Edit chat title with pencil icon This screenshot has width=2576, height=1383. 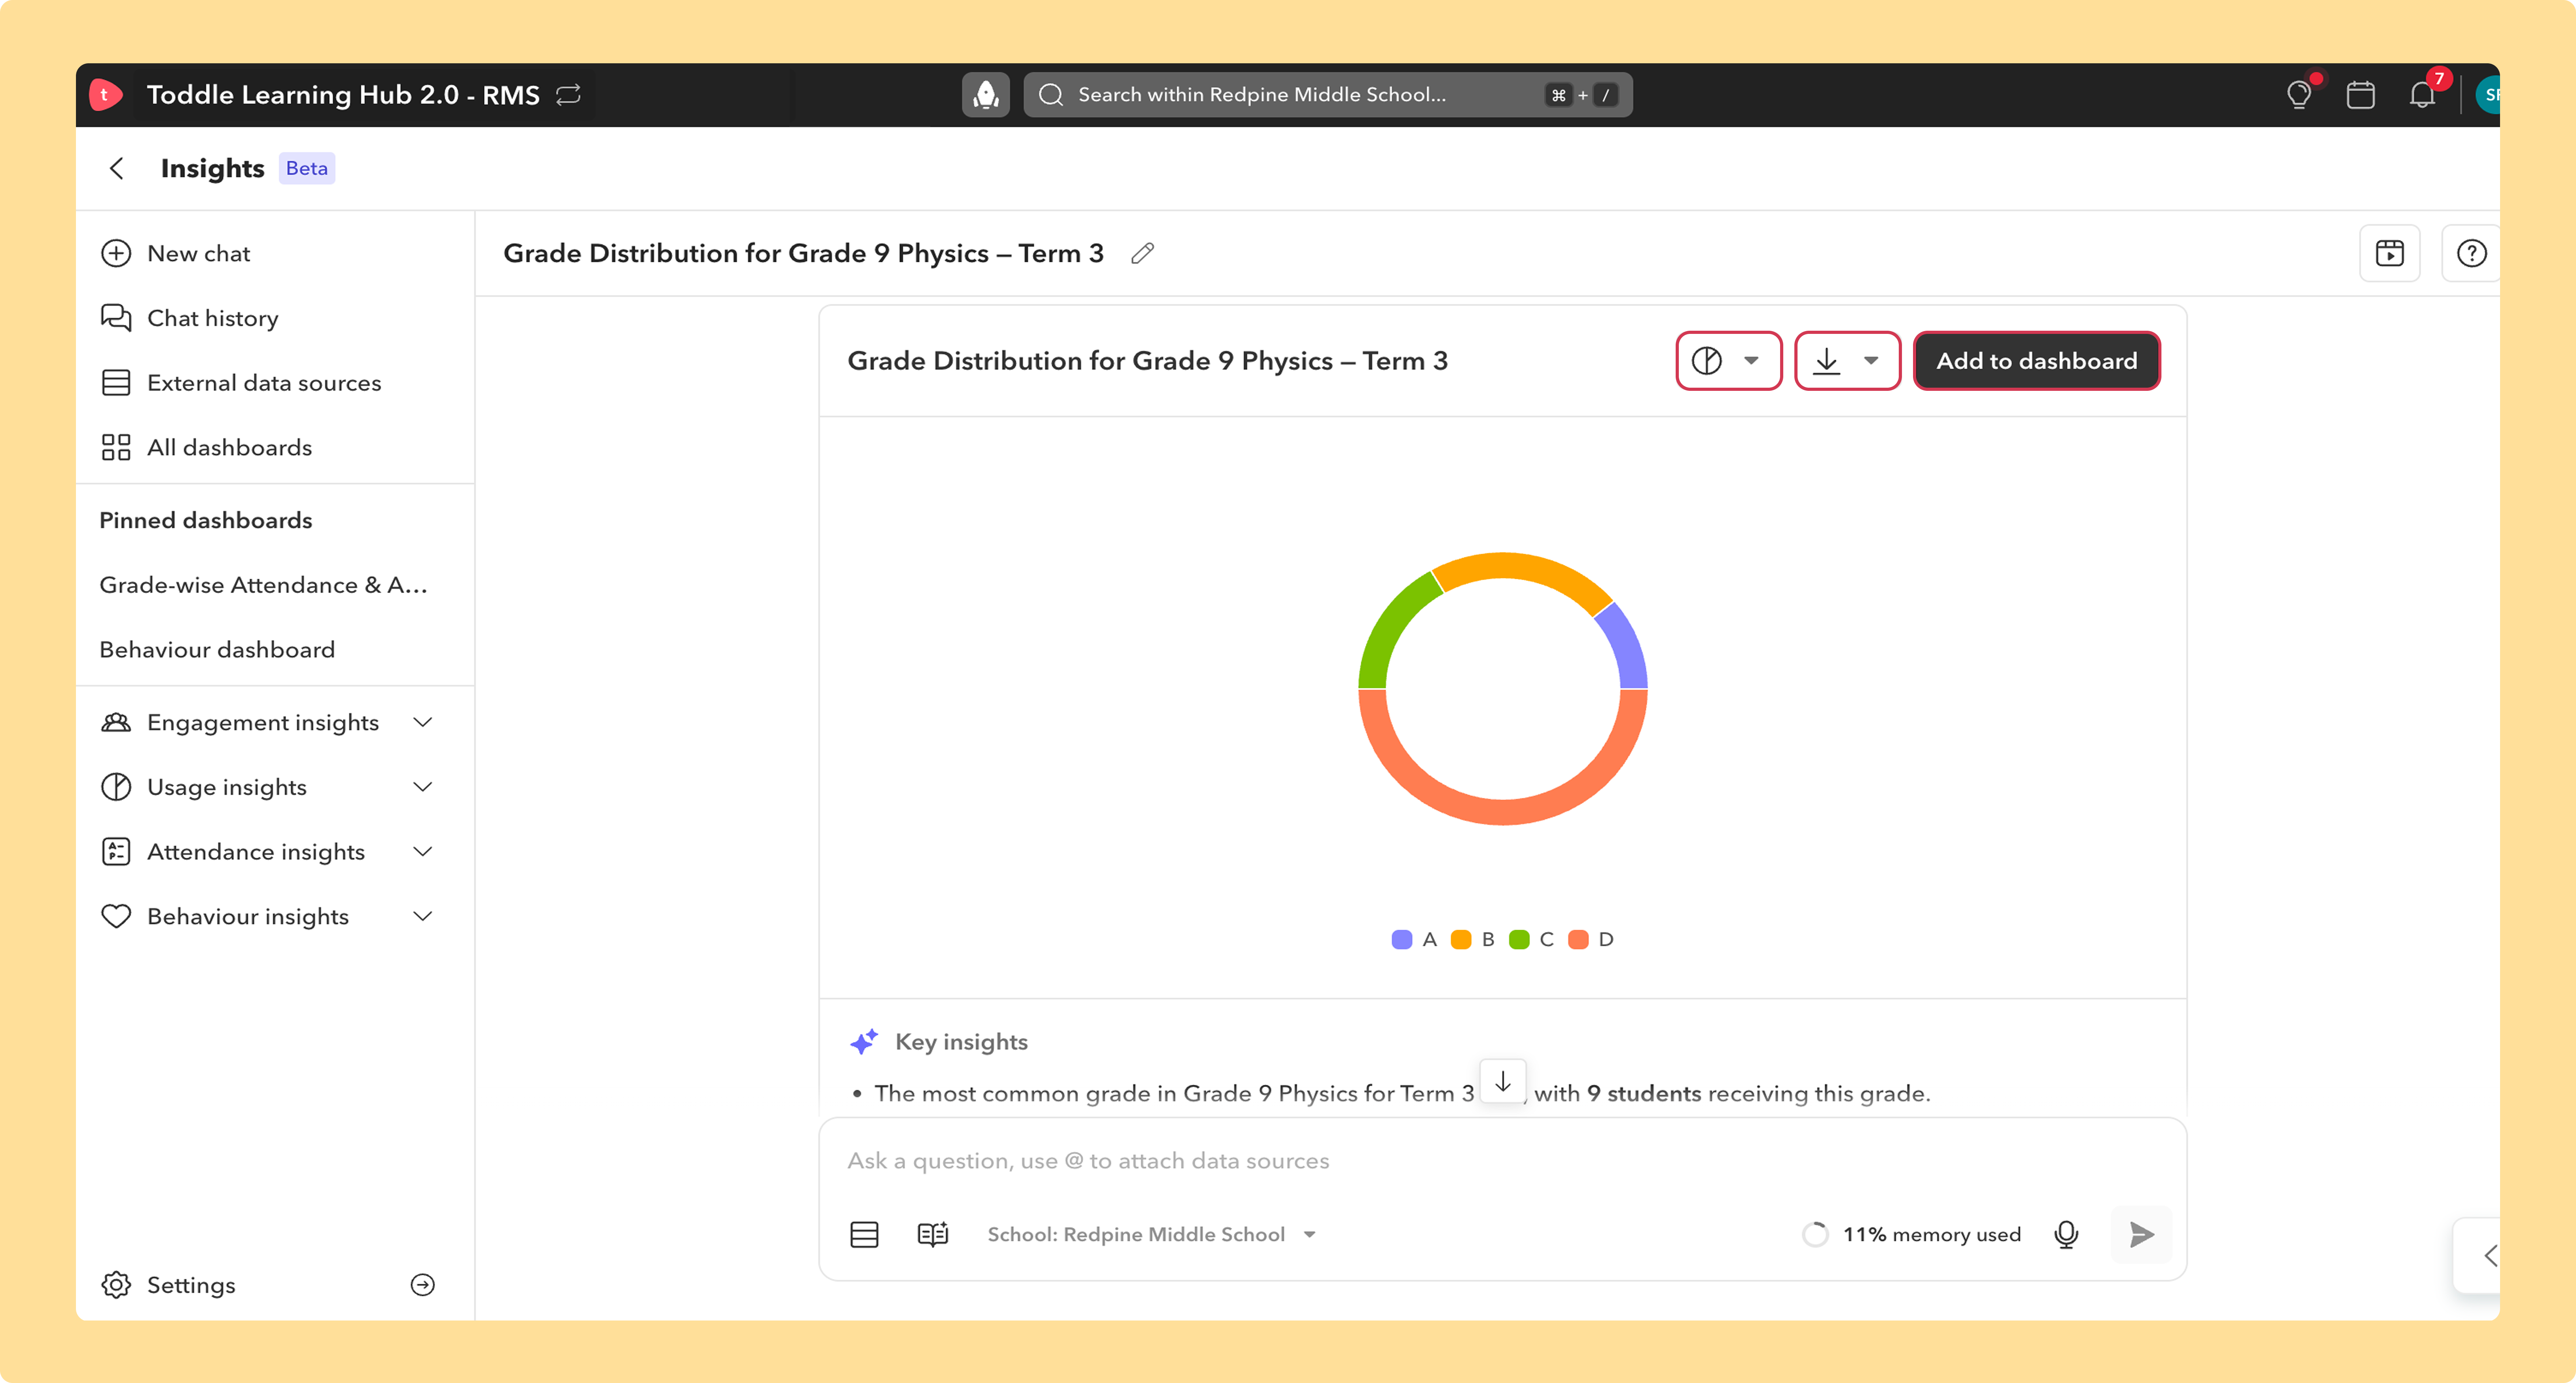[x=1143, y=254]
